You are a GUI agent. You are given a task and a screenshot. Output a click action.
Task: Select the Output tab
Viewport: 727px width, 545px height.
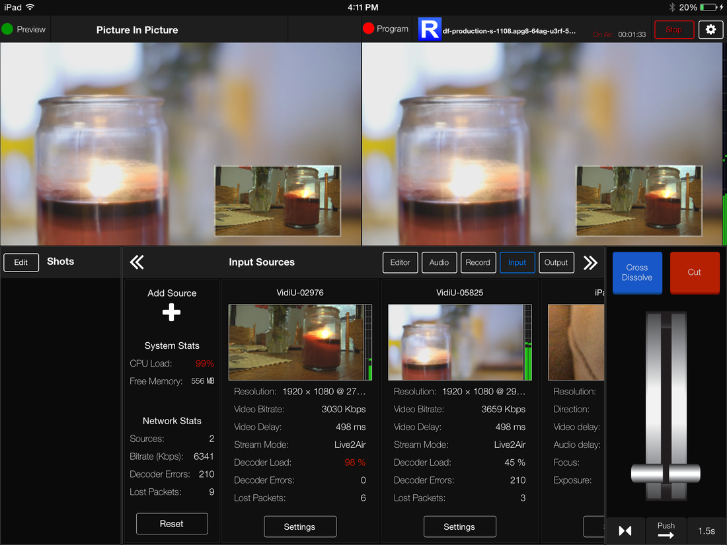pyautogui.click(x=556, y=262)
